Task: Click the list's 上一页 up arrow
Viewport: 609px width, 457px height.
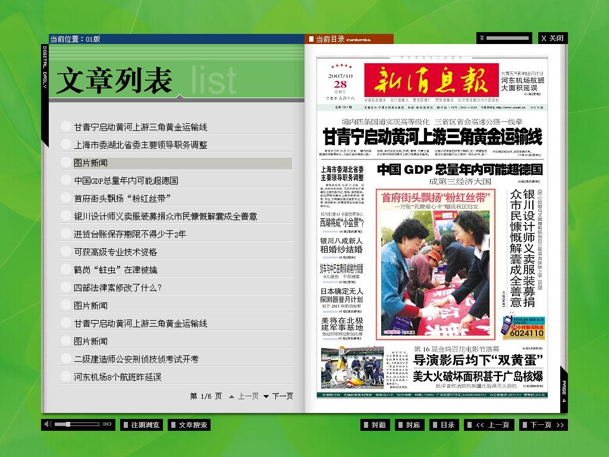Action: pos(232,396)
